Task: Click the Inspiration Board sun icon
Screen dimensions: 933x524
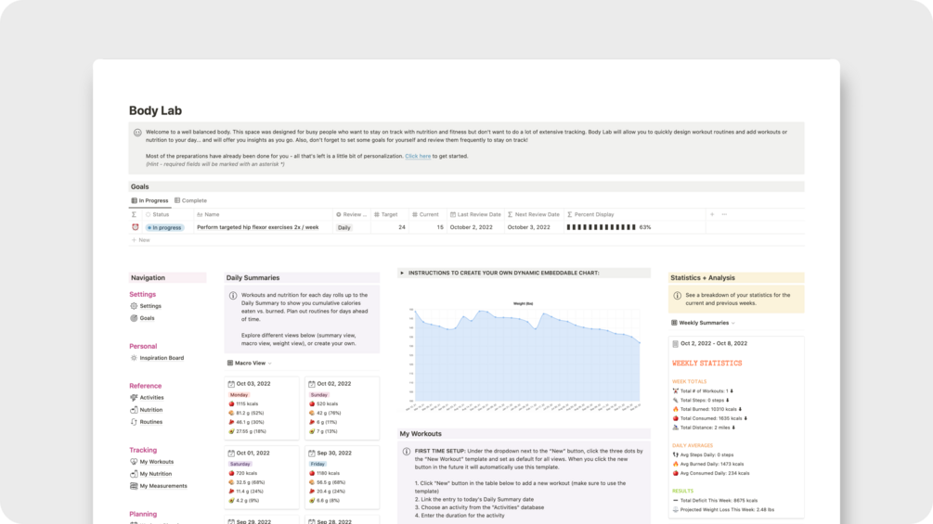Action: (134, 358)
